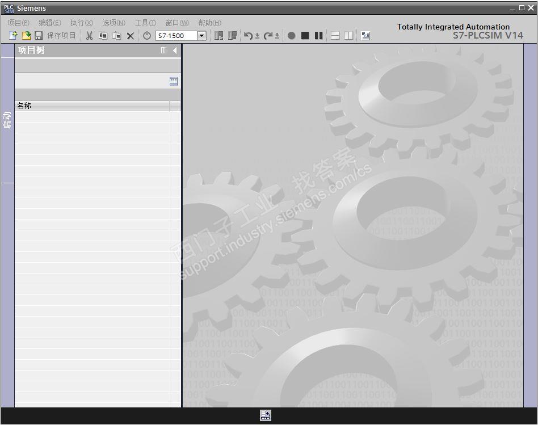This screenshot has height=425, width=538.
Task: Start recording with the round record button
Action: (x=291, y=36)
